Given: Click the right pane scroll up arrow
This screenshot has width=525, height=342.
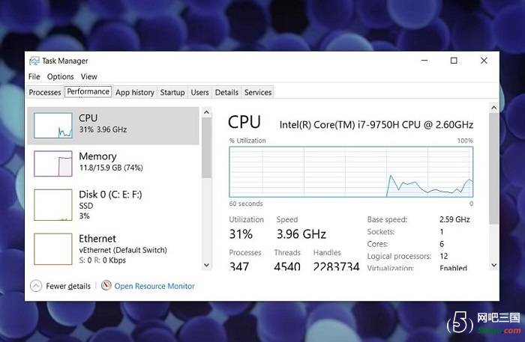Looking at the screenshot, I should coord(493,108).
